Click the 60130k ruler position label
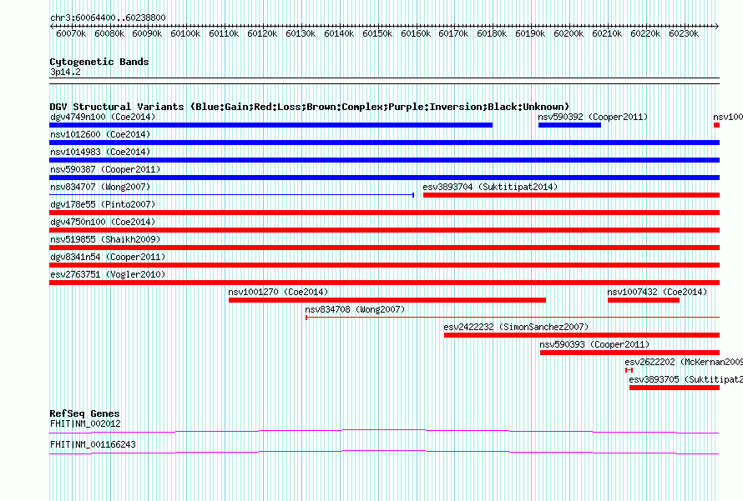The height and width of the screenshot is (501, 743). (301, 33)
